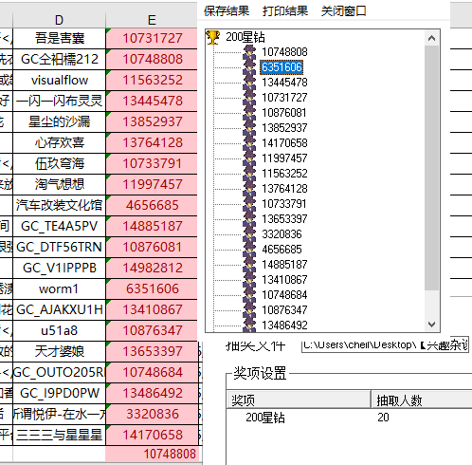
Task: Click the person icon beside 11997457 in tree
Action: 249,158
